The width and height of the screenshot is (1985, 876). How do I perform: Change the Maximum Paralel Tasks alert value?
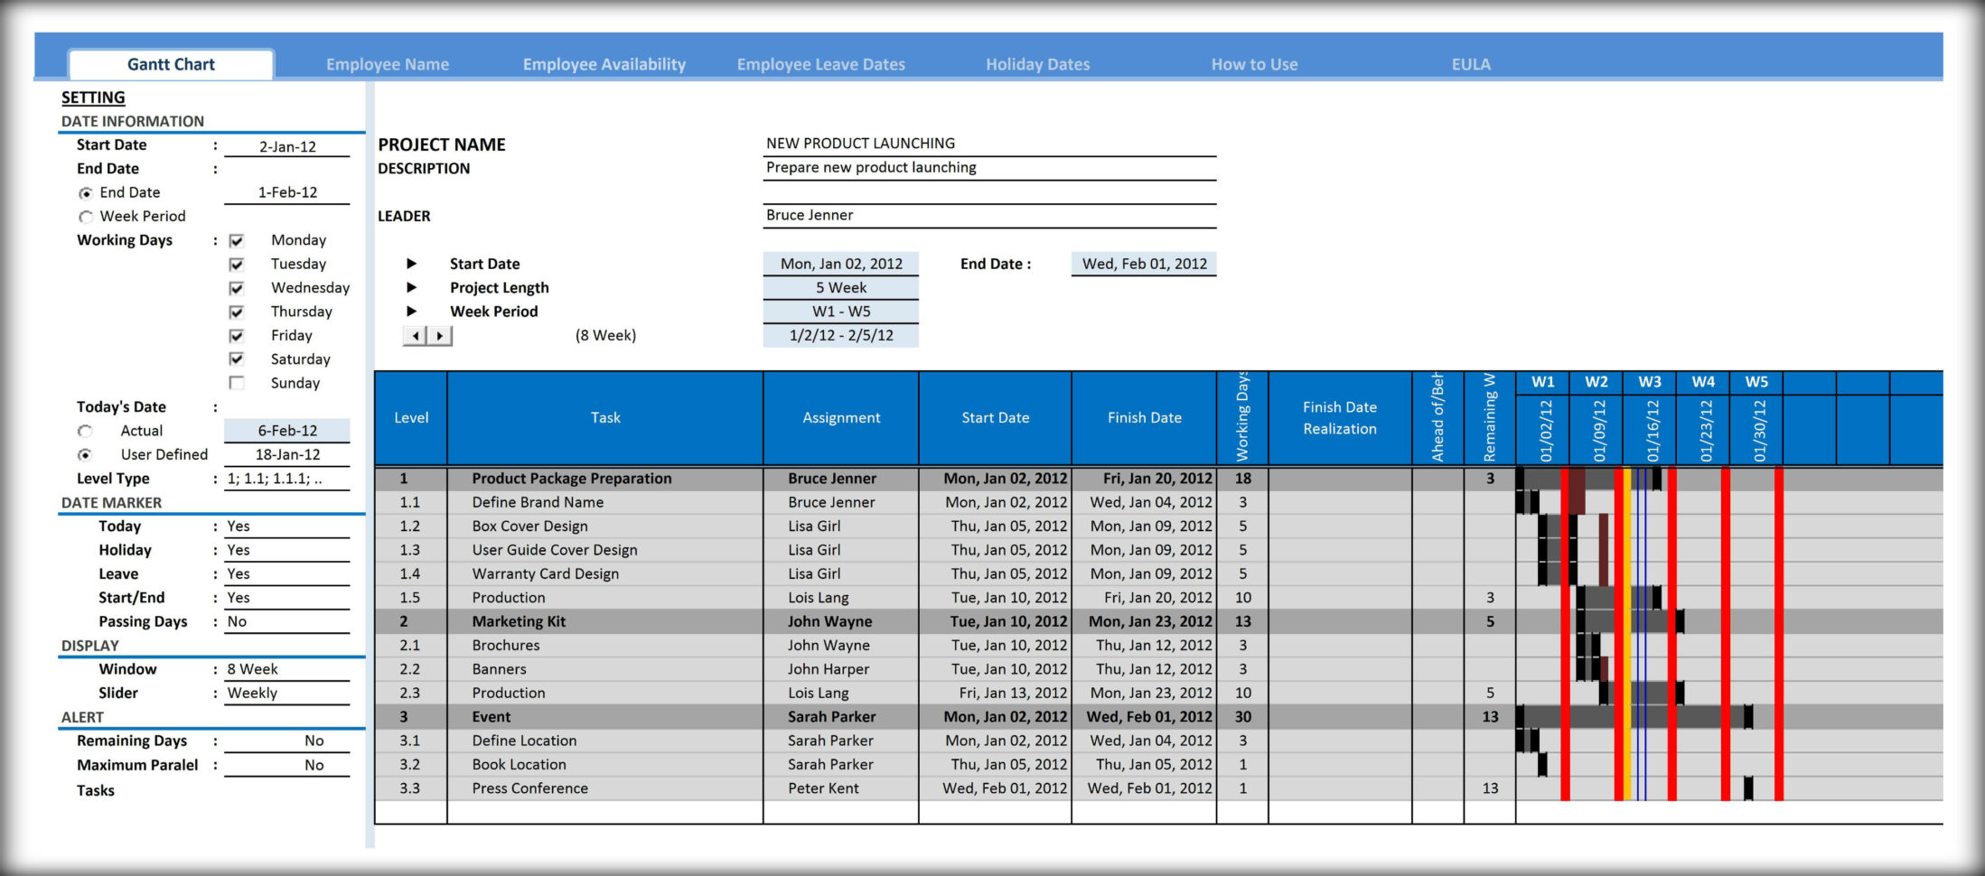pyautogui.click(x=287, y=765)
